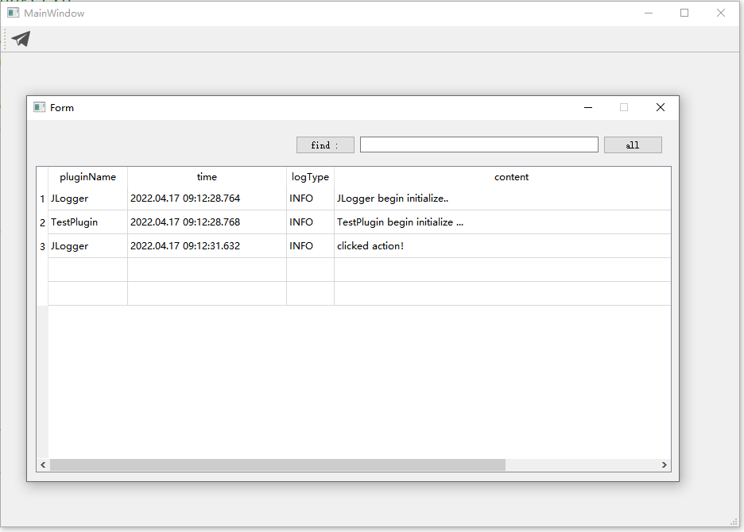Maximize the MainWindow window
The height and width of the screenshot is (532, 744).
pyautogui.click(x=684, y=13)
